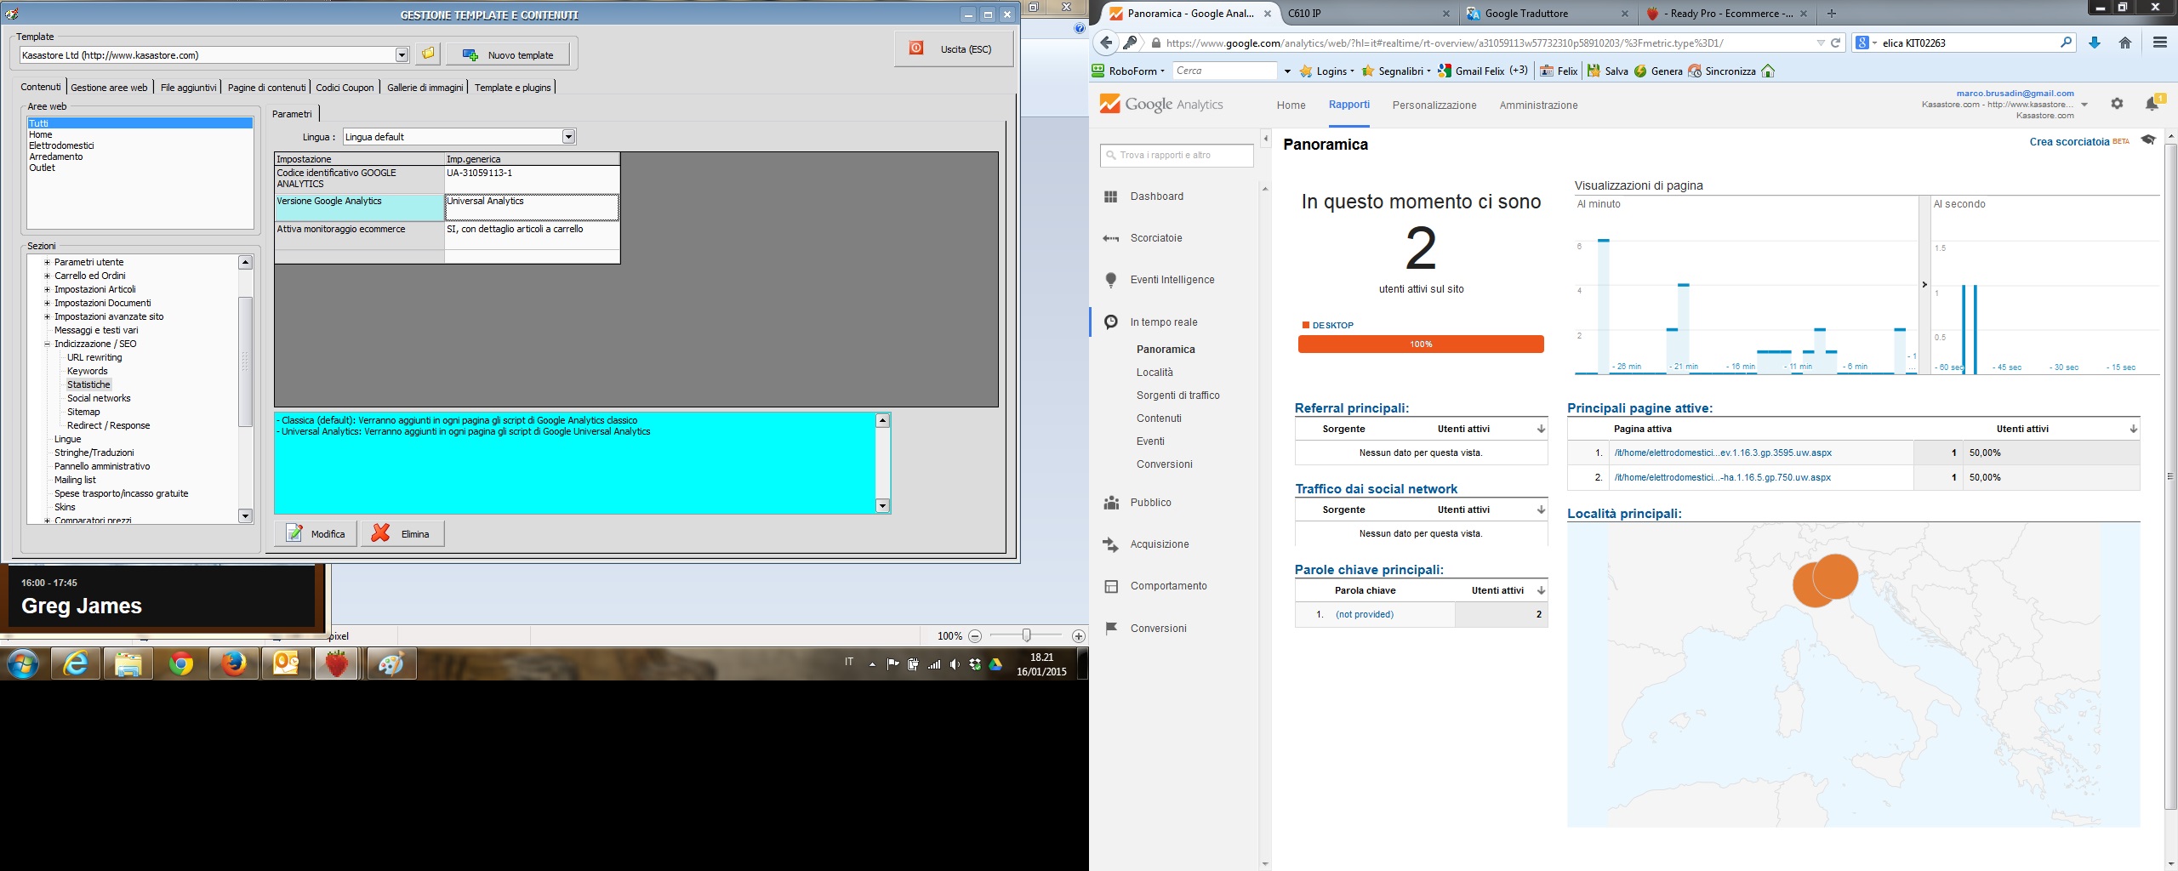Screen dimensions: 2178x871
Task: Expand the Impostazioni Documenti node
Action: point(48,303)
